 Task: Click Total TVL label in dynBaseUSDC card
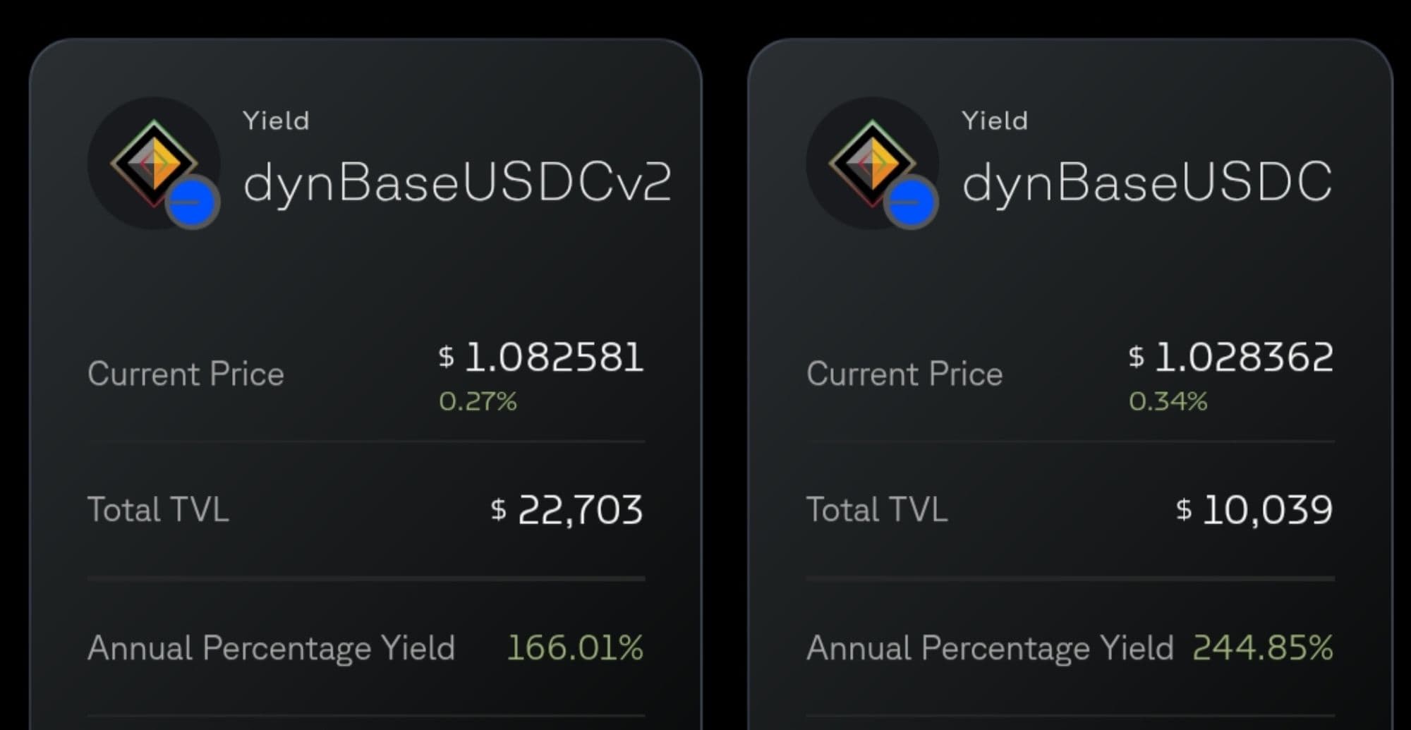pos(877,510)
